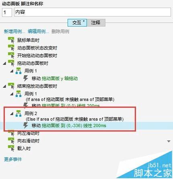Switch to the 交互 tab
This screenshot has height=179, width=173.
77,23
